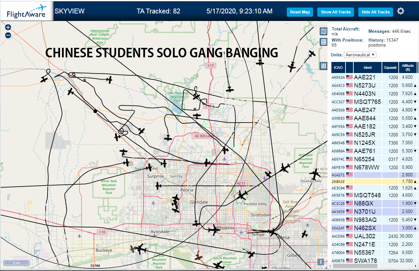Select the N88GX aircraft row
The width and height of the screenshot is (419, 271).
click(x=374, y=203)
